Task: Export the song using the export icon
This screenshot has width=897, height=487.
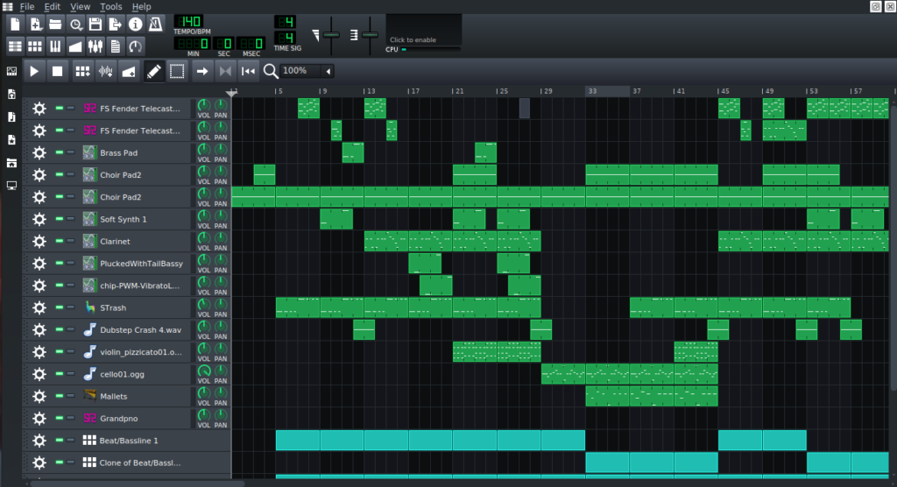Action: [116, 24]
